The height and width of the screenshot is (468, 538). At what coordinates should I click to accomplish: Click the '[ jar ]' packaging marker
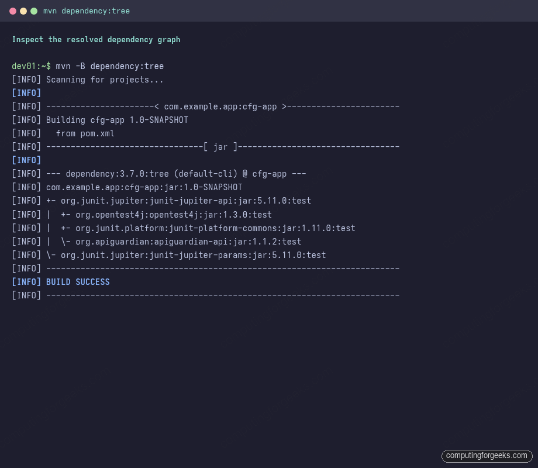click(x=220, y=147)
